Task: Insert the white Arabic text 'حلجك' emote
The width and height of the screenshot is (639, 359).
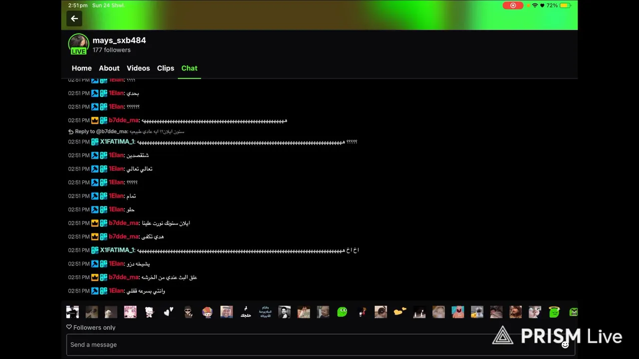Action: pos(246,312)
